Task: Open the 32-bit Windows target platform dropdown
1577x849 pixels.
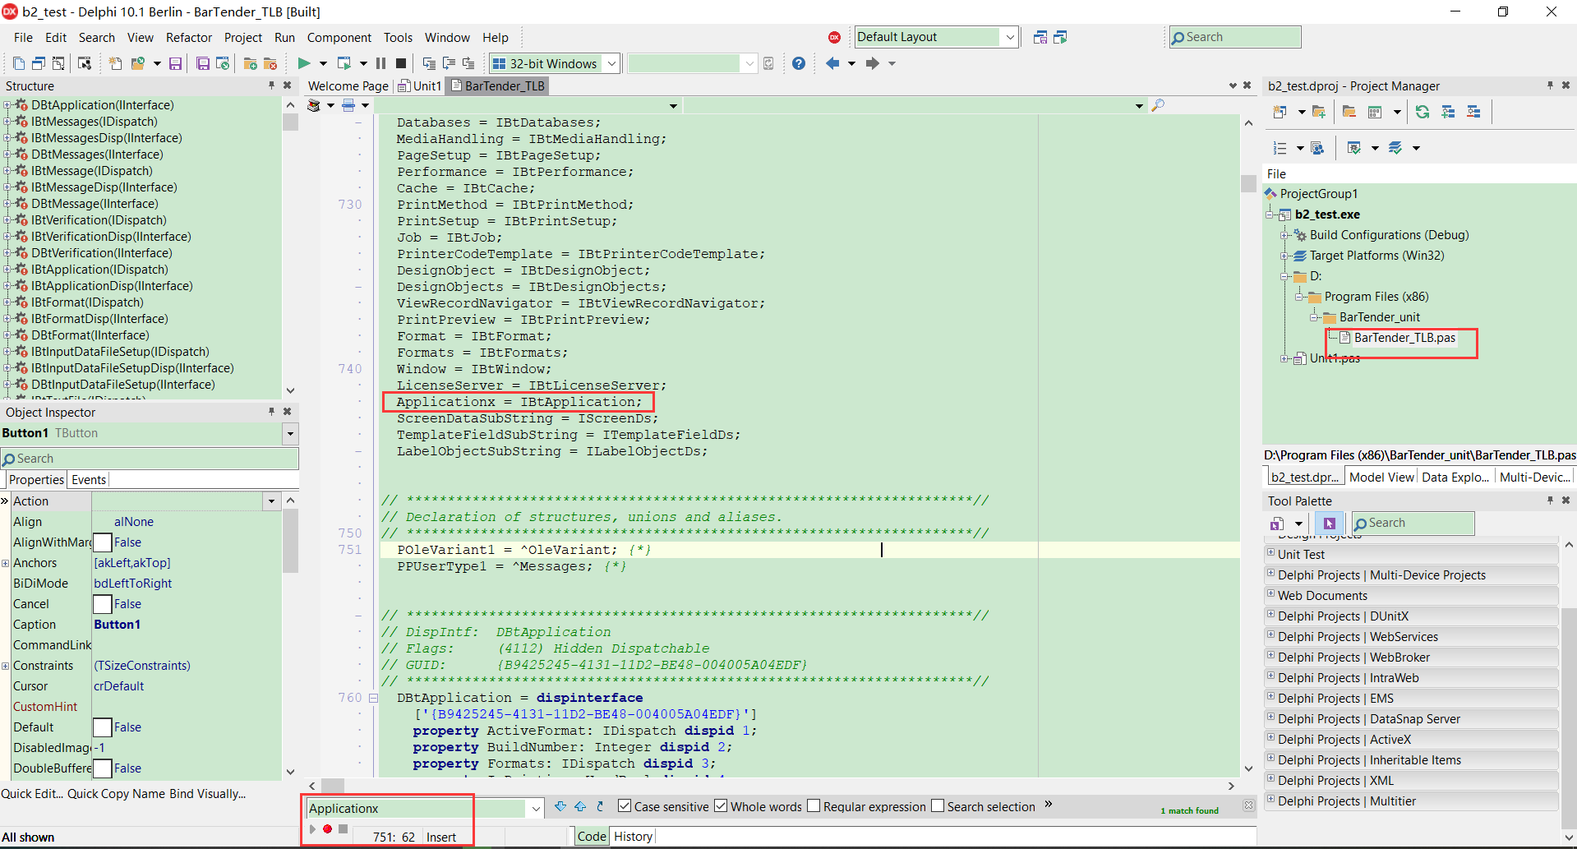Action: point(611,63)
